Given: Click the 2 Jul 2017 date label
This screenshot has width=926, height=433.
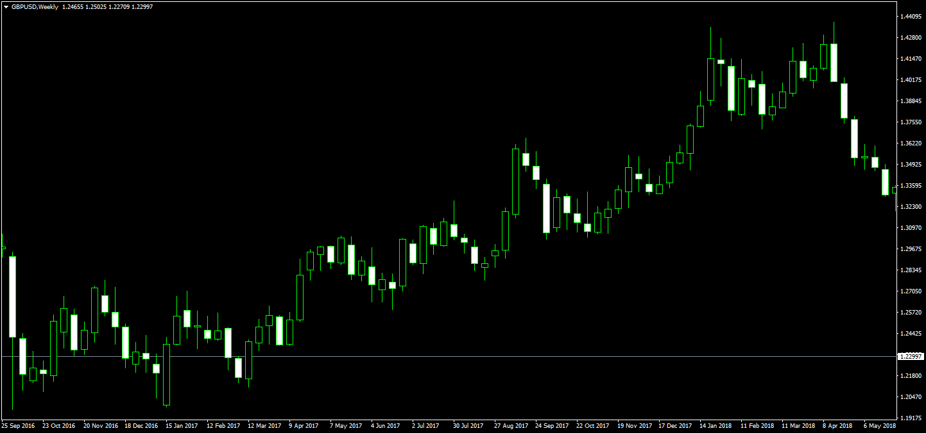Looking at the screenshot, I should click(426, 425).
